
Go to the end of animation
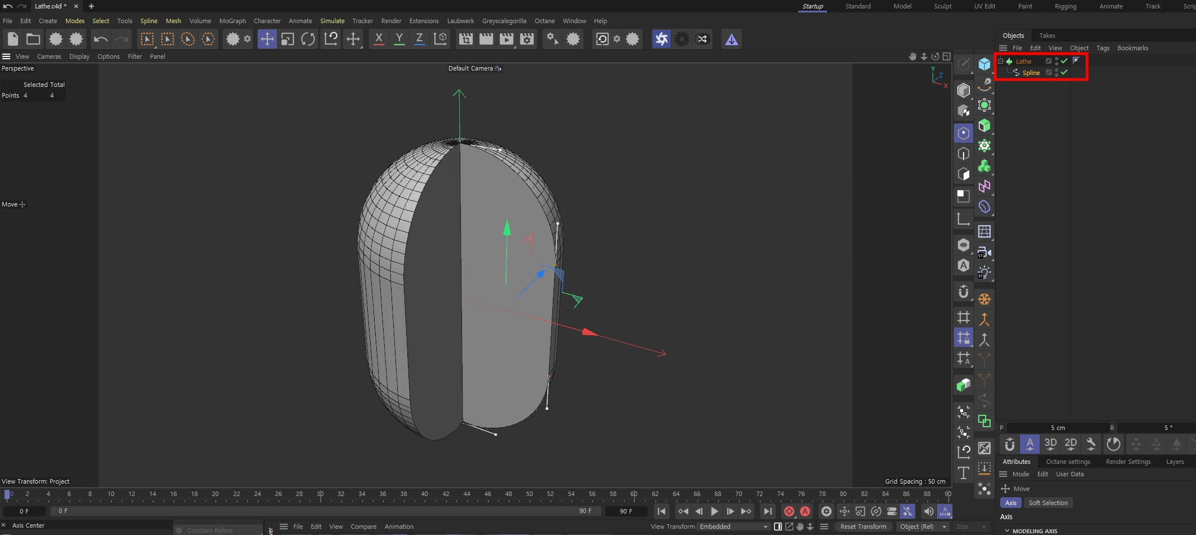pos(767,511)
